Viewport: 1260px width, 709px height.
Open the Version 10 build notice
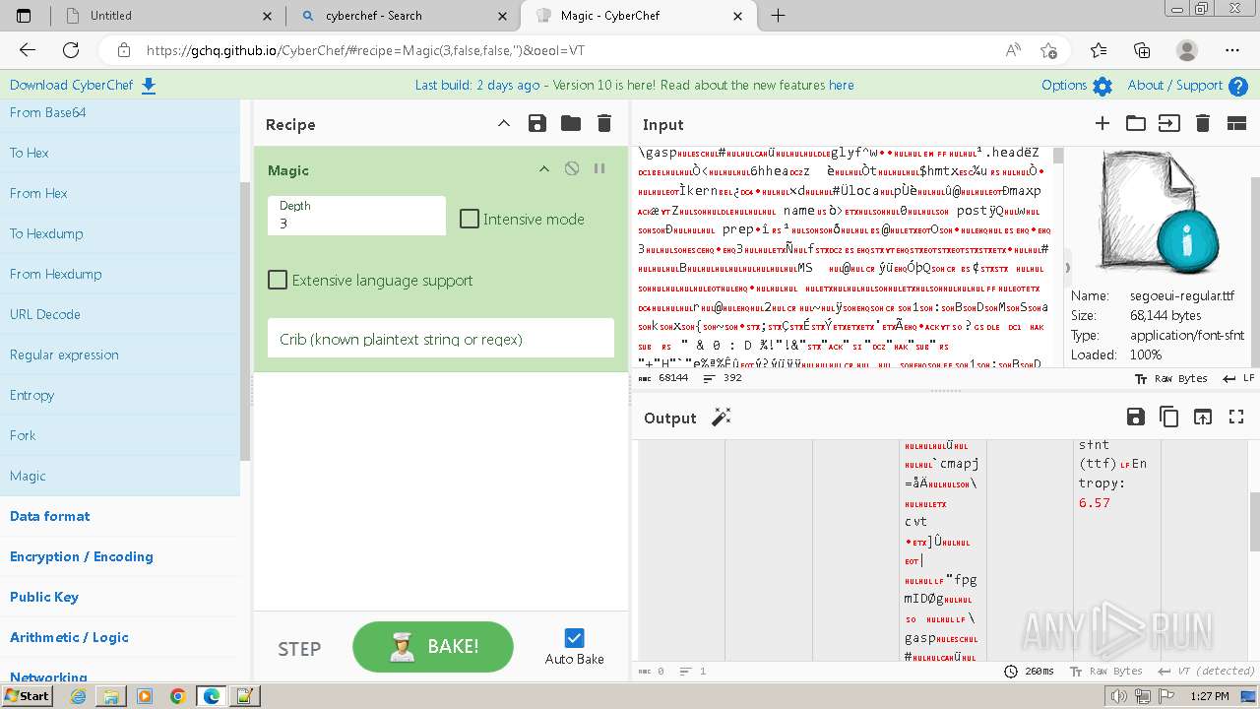(x=634, y=86)
